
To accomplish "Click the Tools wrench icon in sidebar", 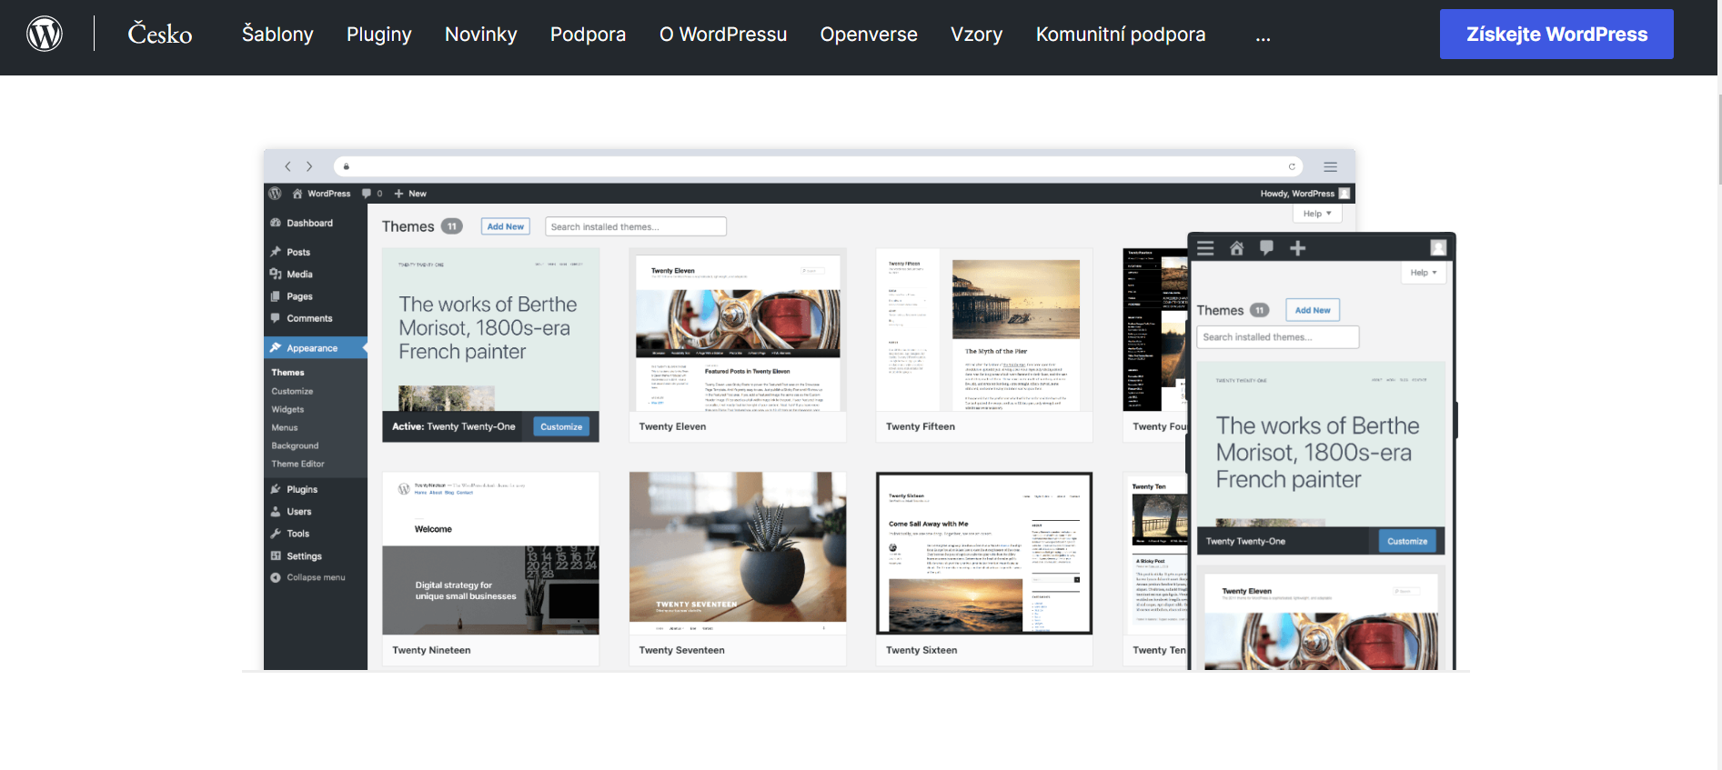I will pyautogui.click(x=276, y=534).
